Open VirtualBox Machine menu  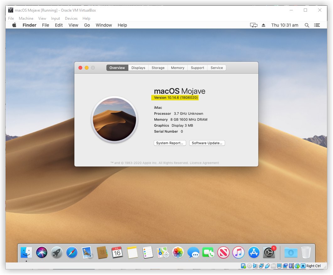tap(26, 19)
